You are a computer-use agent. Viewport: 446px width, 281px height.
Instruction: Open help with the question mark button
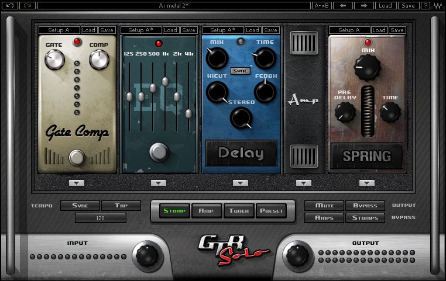point(426,5)
